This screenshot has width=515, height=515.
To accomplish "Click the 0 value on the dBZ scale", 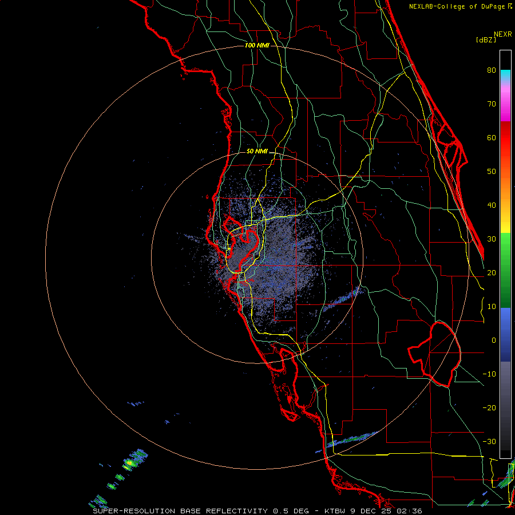I will (494, 340).
